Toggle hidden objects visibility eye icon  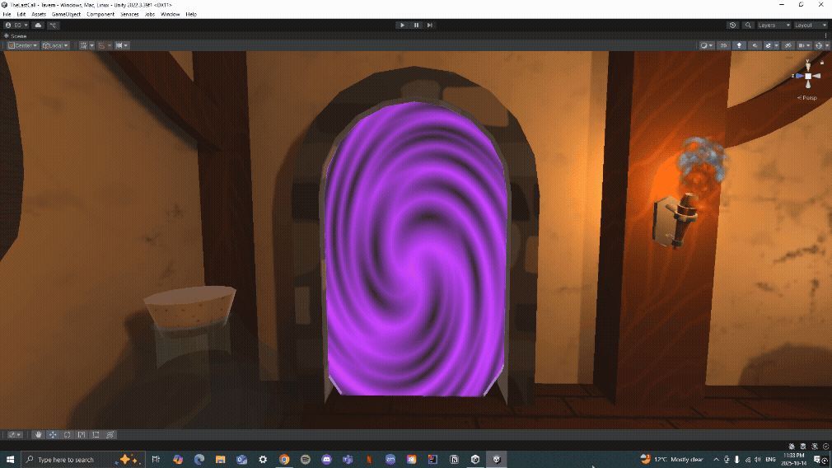788,45
